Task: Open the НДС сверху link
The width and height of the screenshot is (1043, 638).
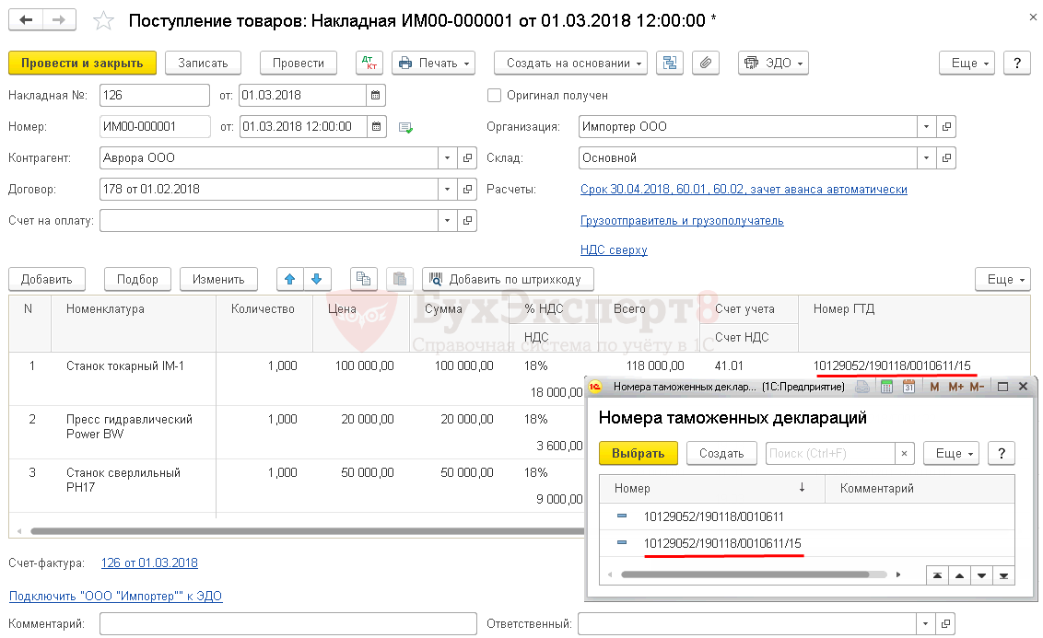Action: point(613,249)
